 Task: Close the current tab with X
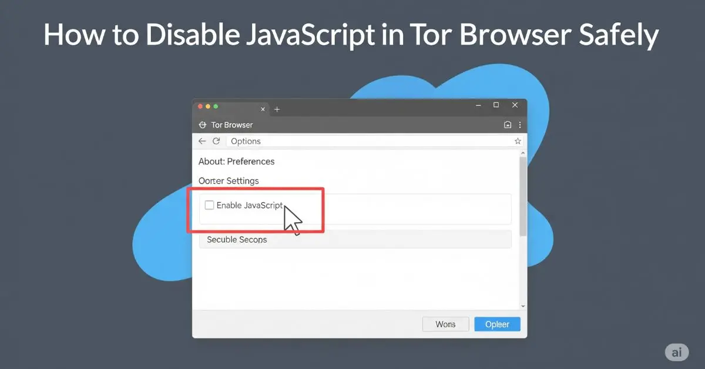pyautogui.click(x=263, y=109)
